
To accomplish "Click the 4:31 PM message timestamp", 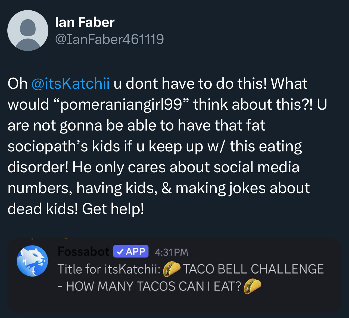I will [171, 252].
